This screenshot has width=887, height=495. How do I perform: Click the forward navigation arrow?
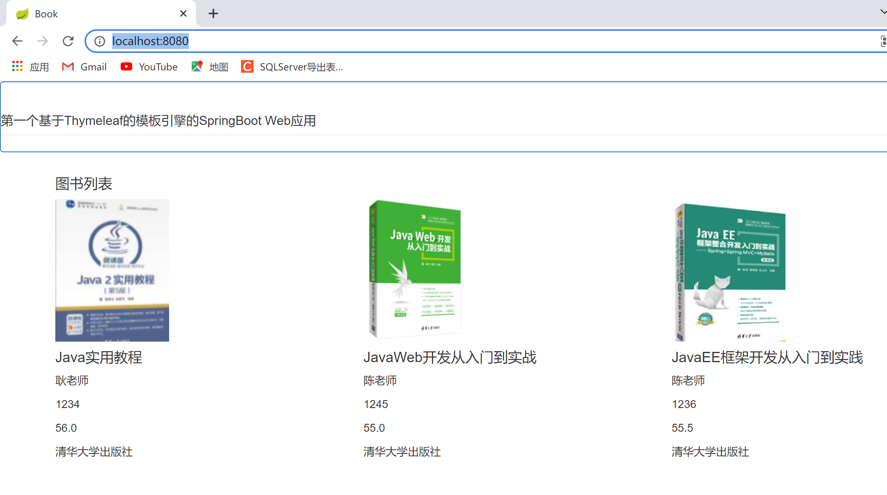tap(43, 41)
